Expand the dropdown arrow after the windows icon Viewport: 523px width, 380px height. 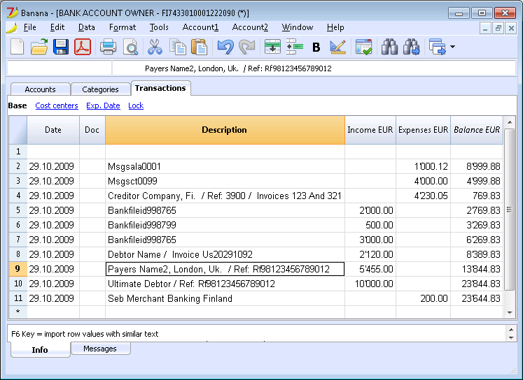click(x=452, y=47)
